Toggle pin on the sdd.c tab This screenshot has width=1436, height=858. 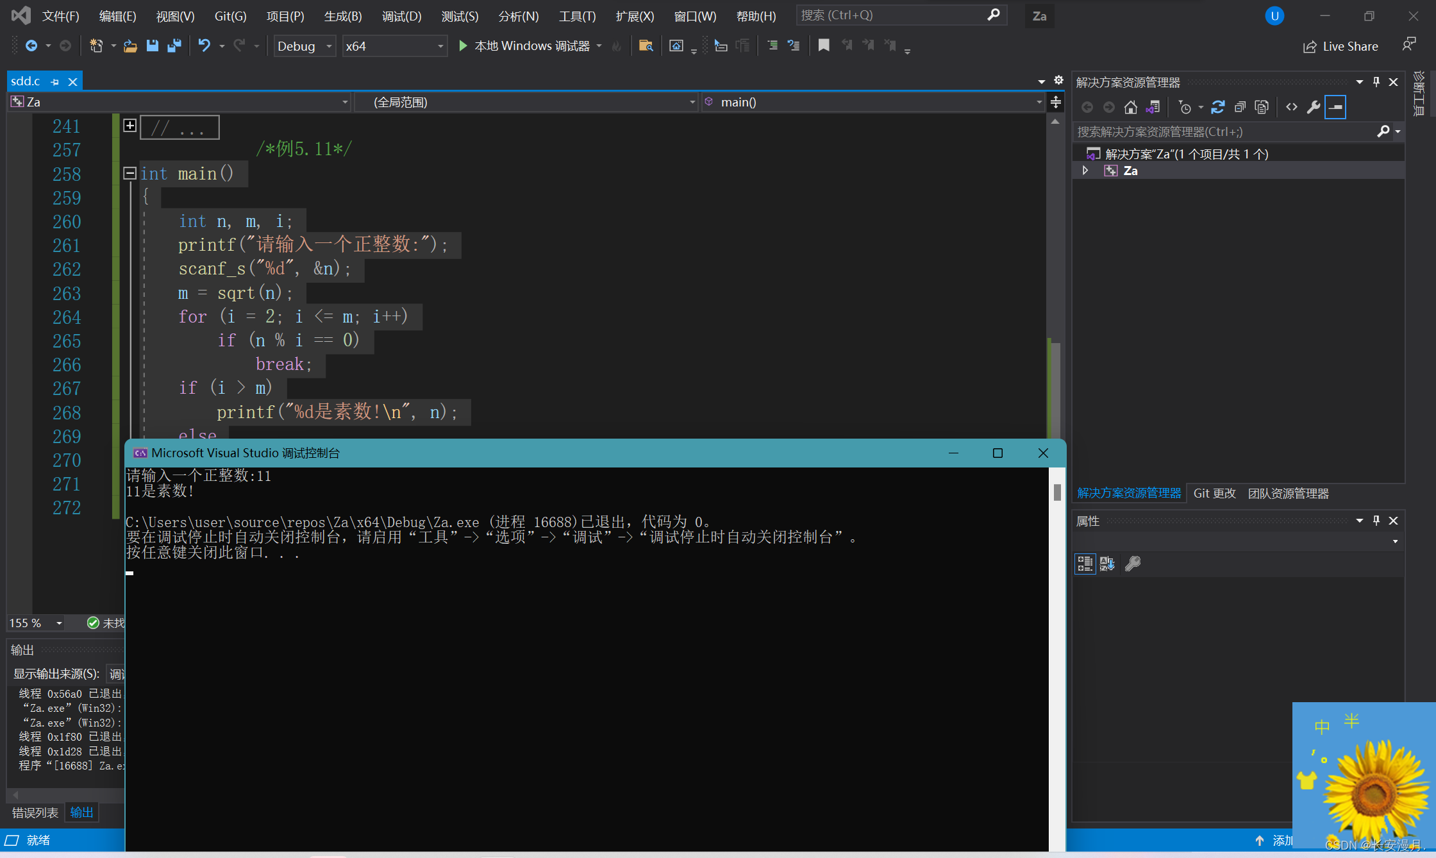55,82
